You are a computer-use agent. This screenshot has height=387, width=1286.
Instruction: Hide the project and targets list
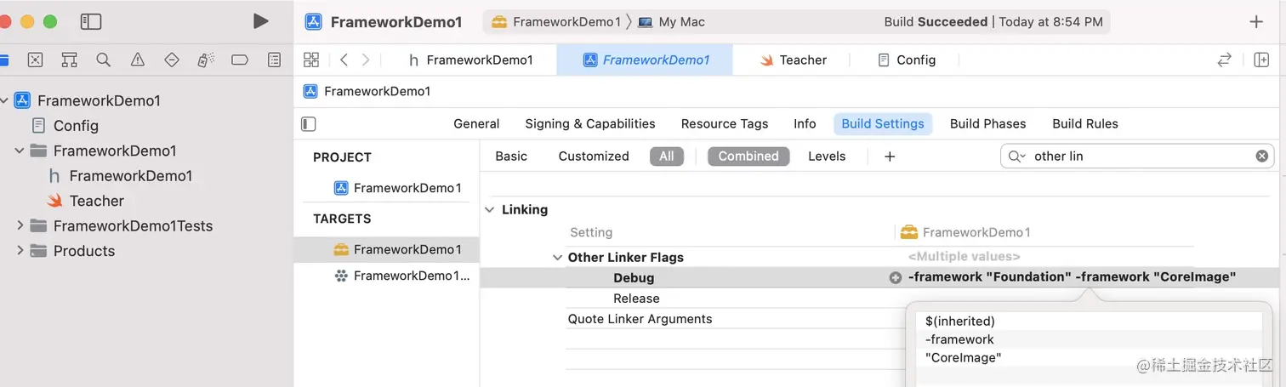tap(309, 124)
